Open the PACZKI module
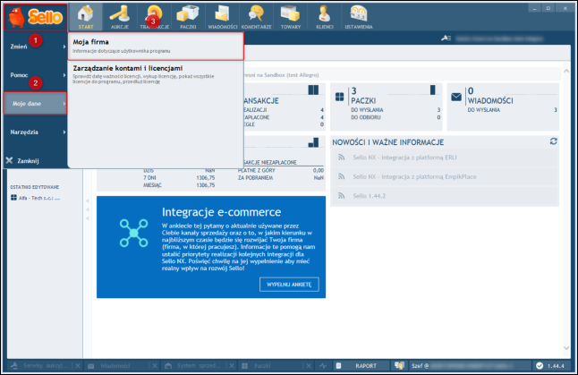 pyautogui.click(x=188, y=17)
